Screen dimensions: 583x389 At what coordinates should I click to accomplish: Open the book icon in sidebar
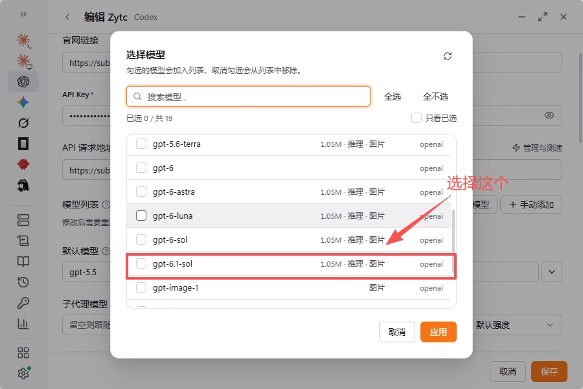point(23,261)
